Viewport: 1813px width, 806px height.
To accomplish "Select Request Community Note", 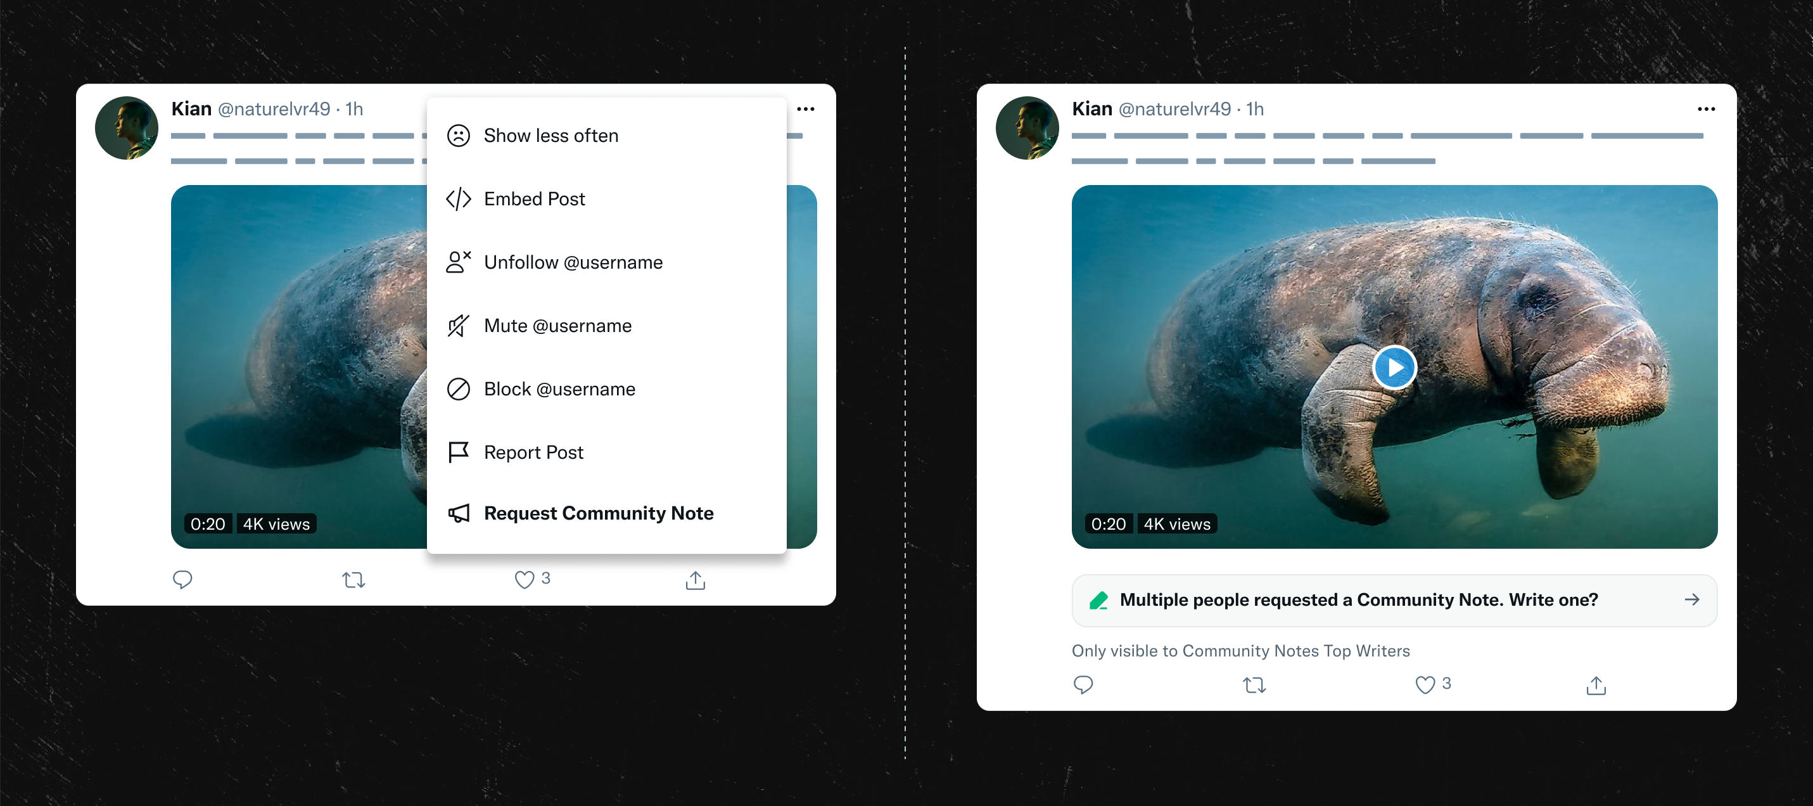I will 598,513.
